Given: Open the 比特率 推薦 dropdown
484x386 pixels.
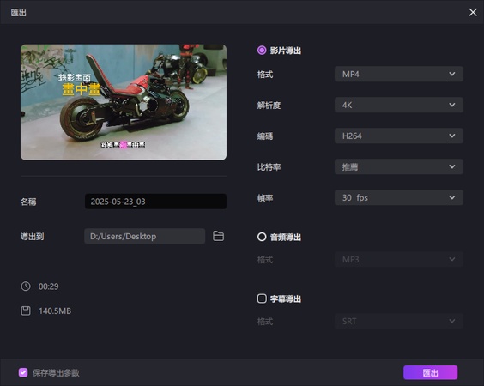Looking at the screenshot, I should [399, 166].
